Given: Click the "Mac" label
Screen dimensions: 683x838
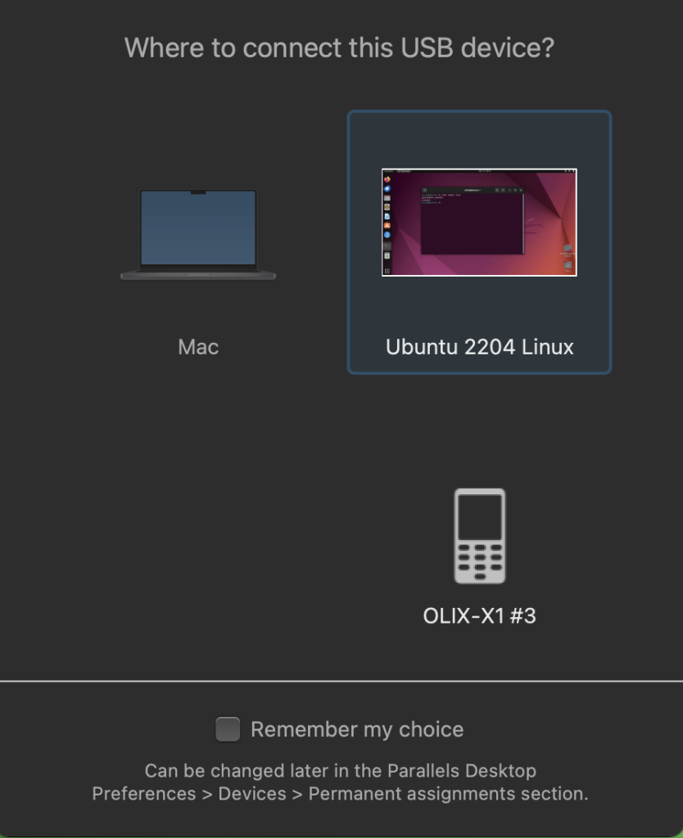Looking at the screenshot, I should [x=198, y=347].
